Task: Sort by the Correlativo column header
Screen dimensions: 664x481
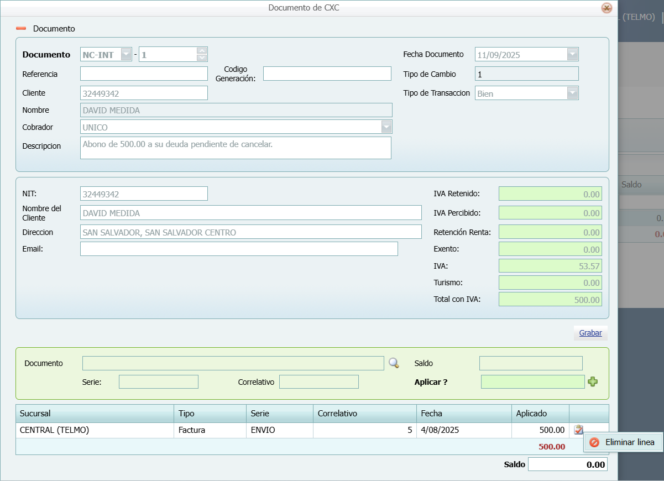Action: (x=364, y=414)
